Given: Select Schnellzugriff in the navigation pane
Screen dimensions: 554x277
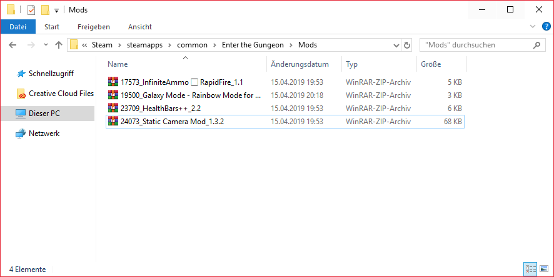Looking at the screenshot, I should point(51,73).
